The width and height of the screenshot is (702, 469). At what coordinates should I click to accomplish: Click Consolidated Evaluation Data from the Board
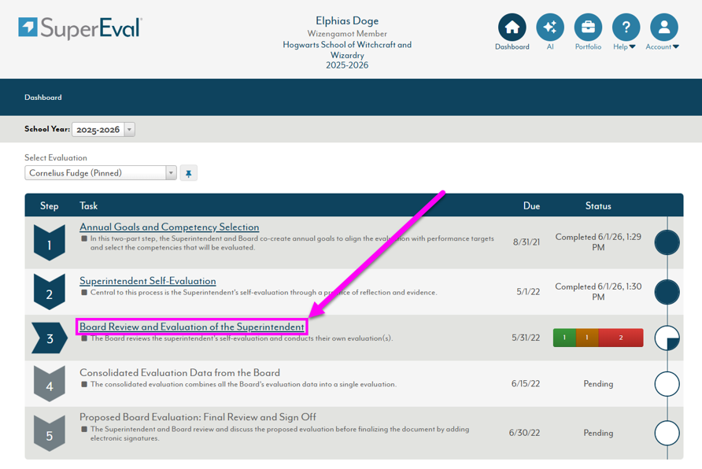point(179,373)
